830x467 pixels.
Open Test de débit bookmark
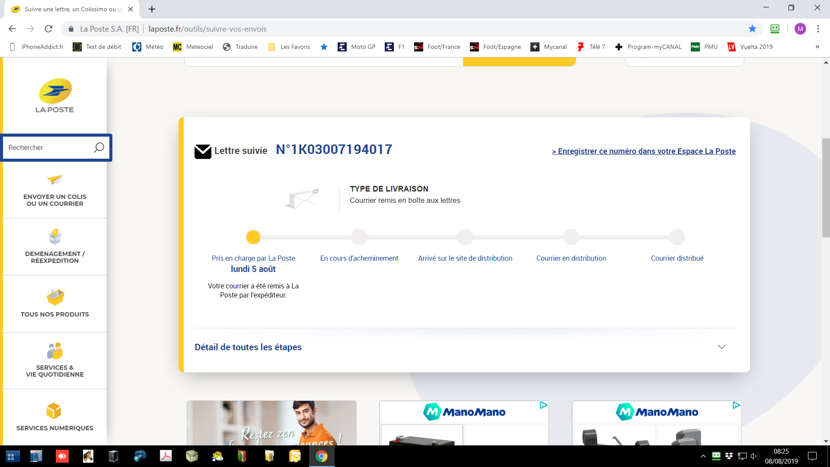97,47
